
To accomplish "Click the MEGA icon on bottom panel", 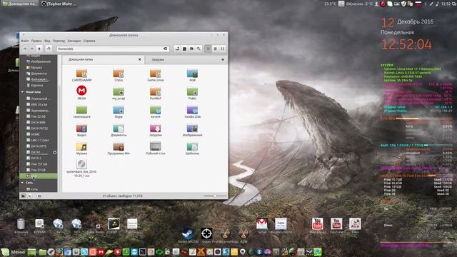I will (x=101, y=252).
